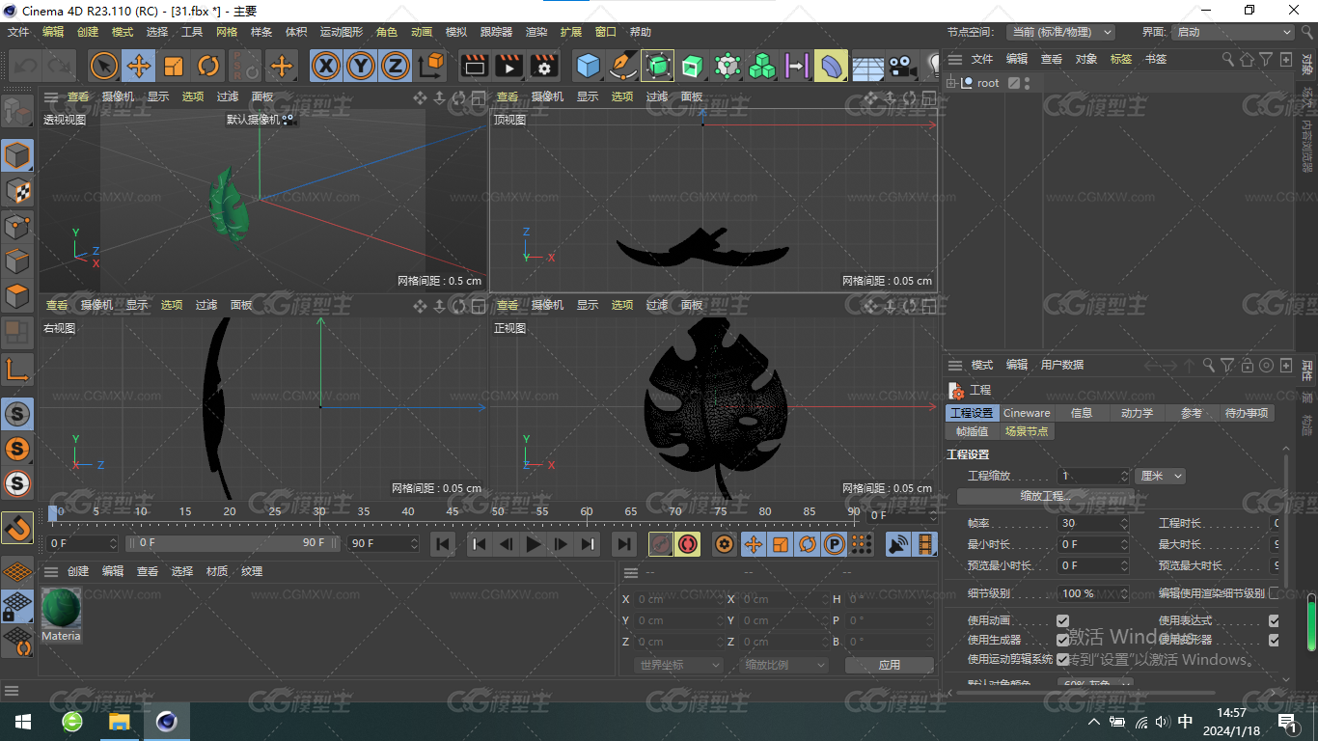Open the 运动图形 menu
1318x741 pixels.
click(x=342, y=32)
